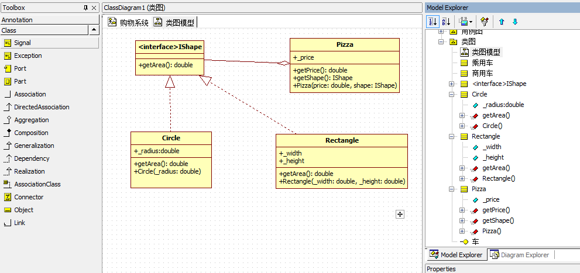Switch to Diagram Explorer tab
Viewport: 580px width, 273px height.
pyautogui.click(x=520, y=255)
